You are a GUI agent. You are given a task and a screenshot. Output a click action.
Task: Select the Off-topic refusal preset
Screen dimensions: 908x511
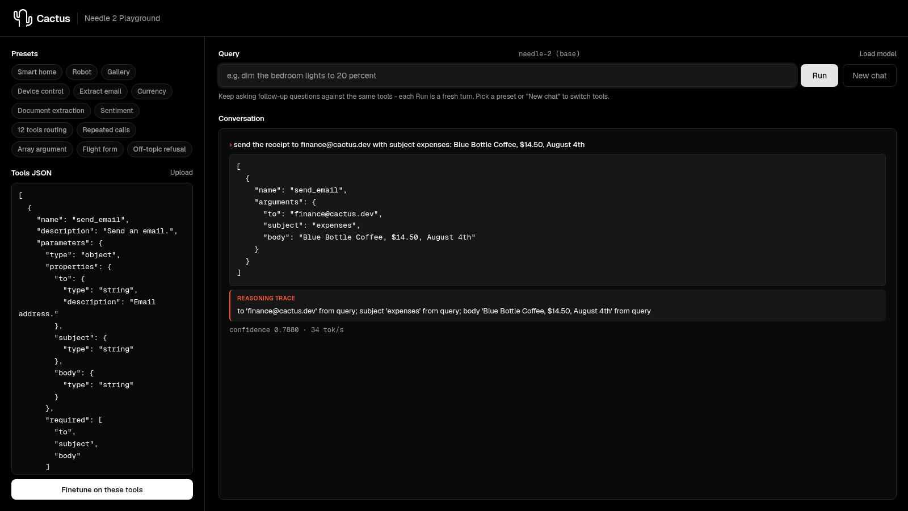pos(159,149)
